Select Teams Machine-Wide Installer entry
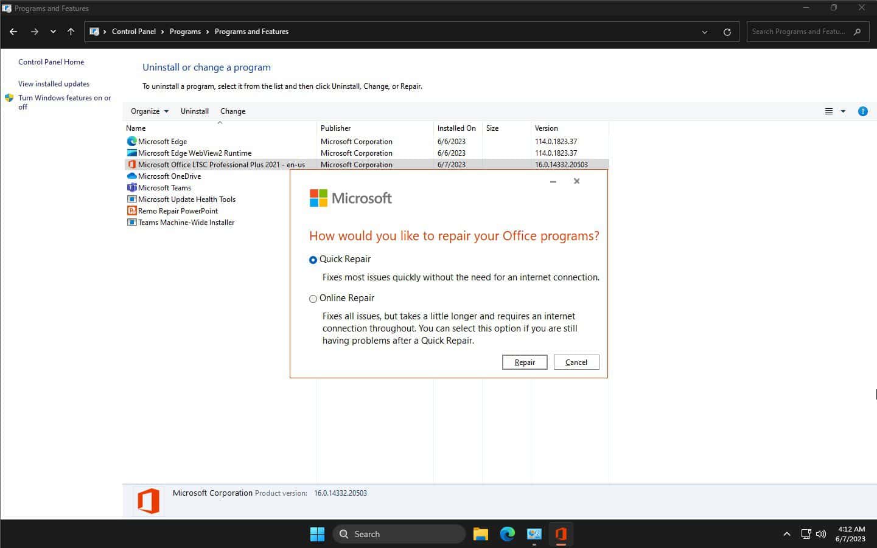The image size is (877, 548). pyautogui.click(x=186, y=223)
